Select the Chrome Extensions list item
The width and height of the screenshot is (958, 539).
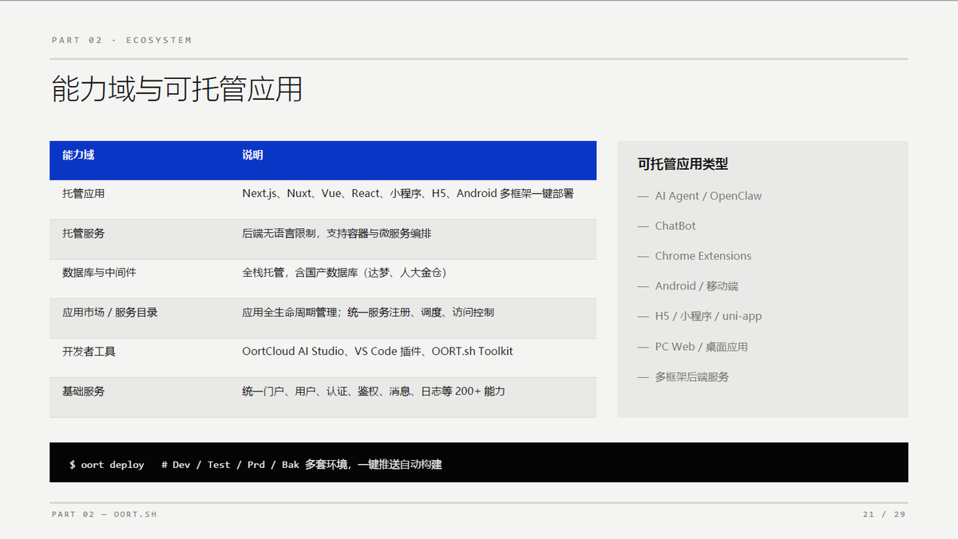695,256
